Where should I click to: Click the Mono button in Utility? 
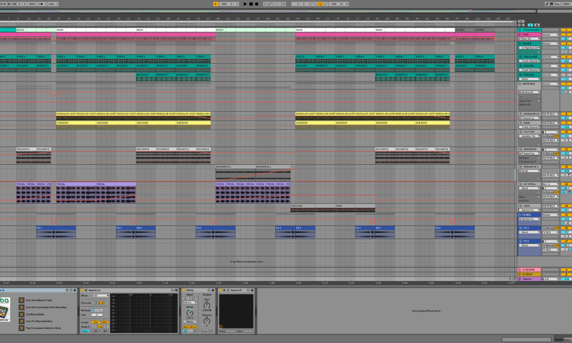(190, 322)
